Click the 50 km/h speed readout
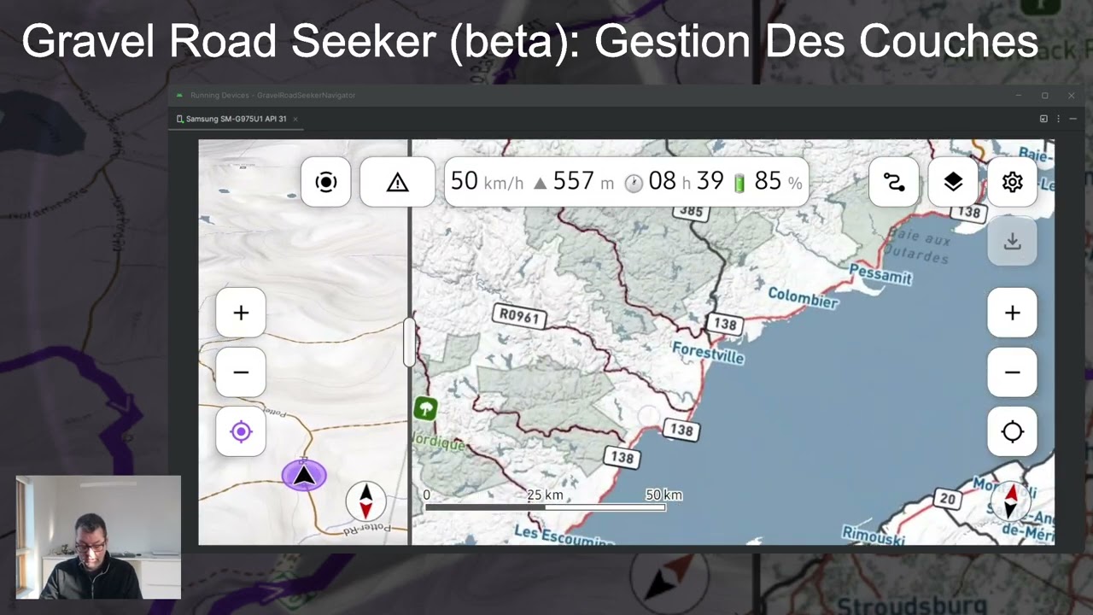Image resolution: width=1093 pixels, height=615 pixels. pos(487,182)
